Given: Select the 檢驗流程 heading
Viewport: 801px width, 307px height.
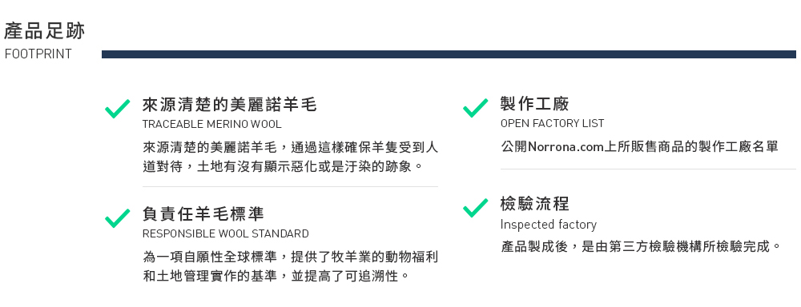Looking at the screenshot, I should click(534, 204).
